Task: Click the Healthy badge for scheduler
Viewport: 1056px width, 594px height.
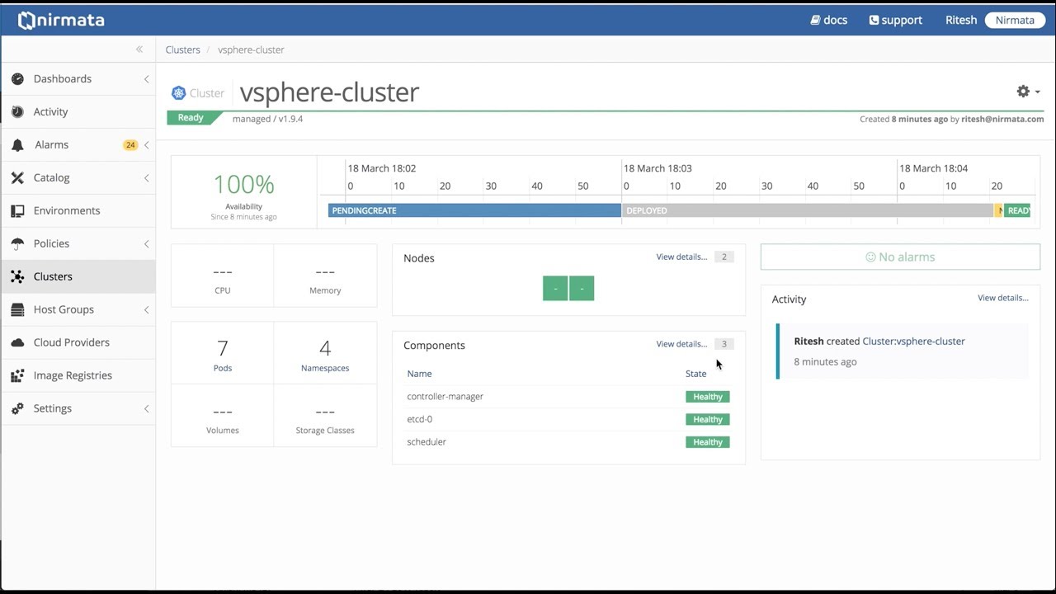Action: (708, 442)
